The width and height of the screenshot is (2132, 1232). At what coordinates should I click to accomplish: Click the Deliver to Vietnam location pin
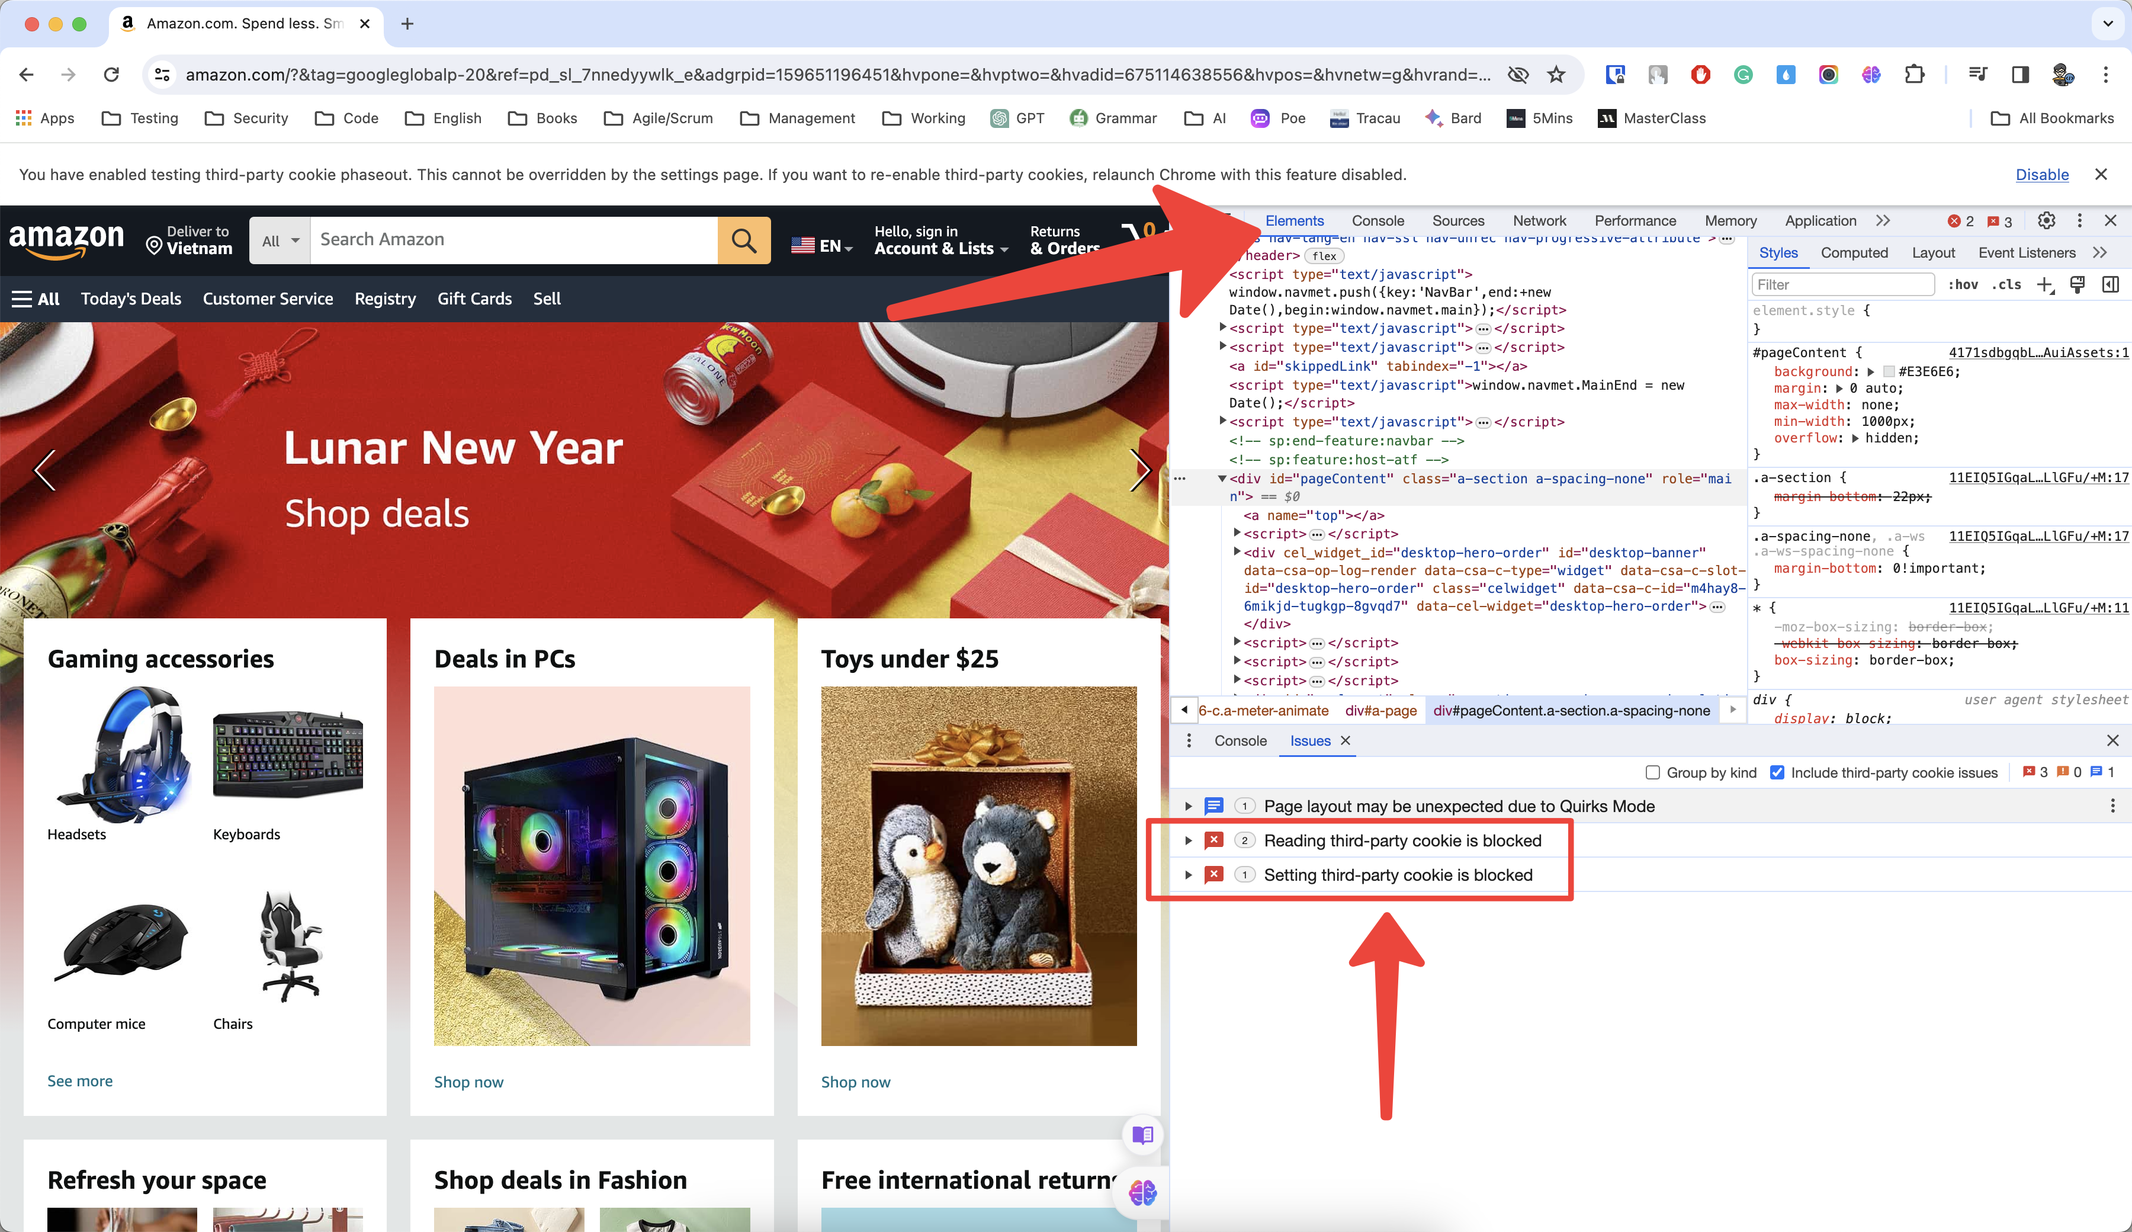tap(154, 245)
